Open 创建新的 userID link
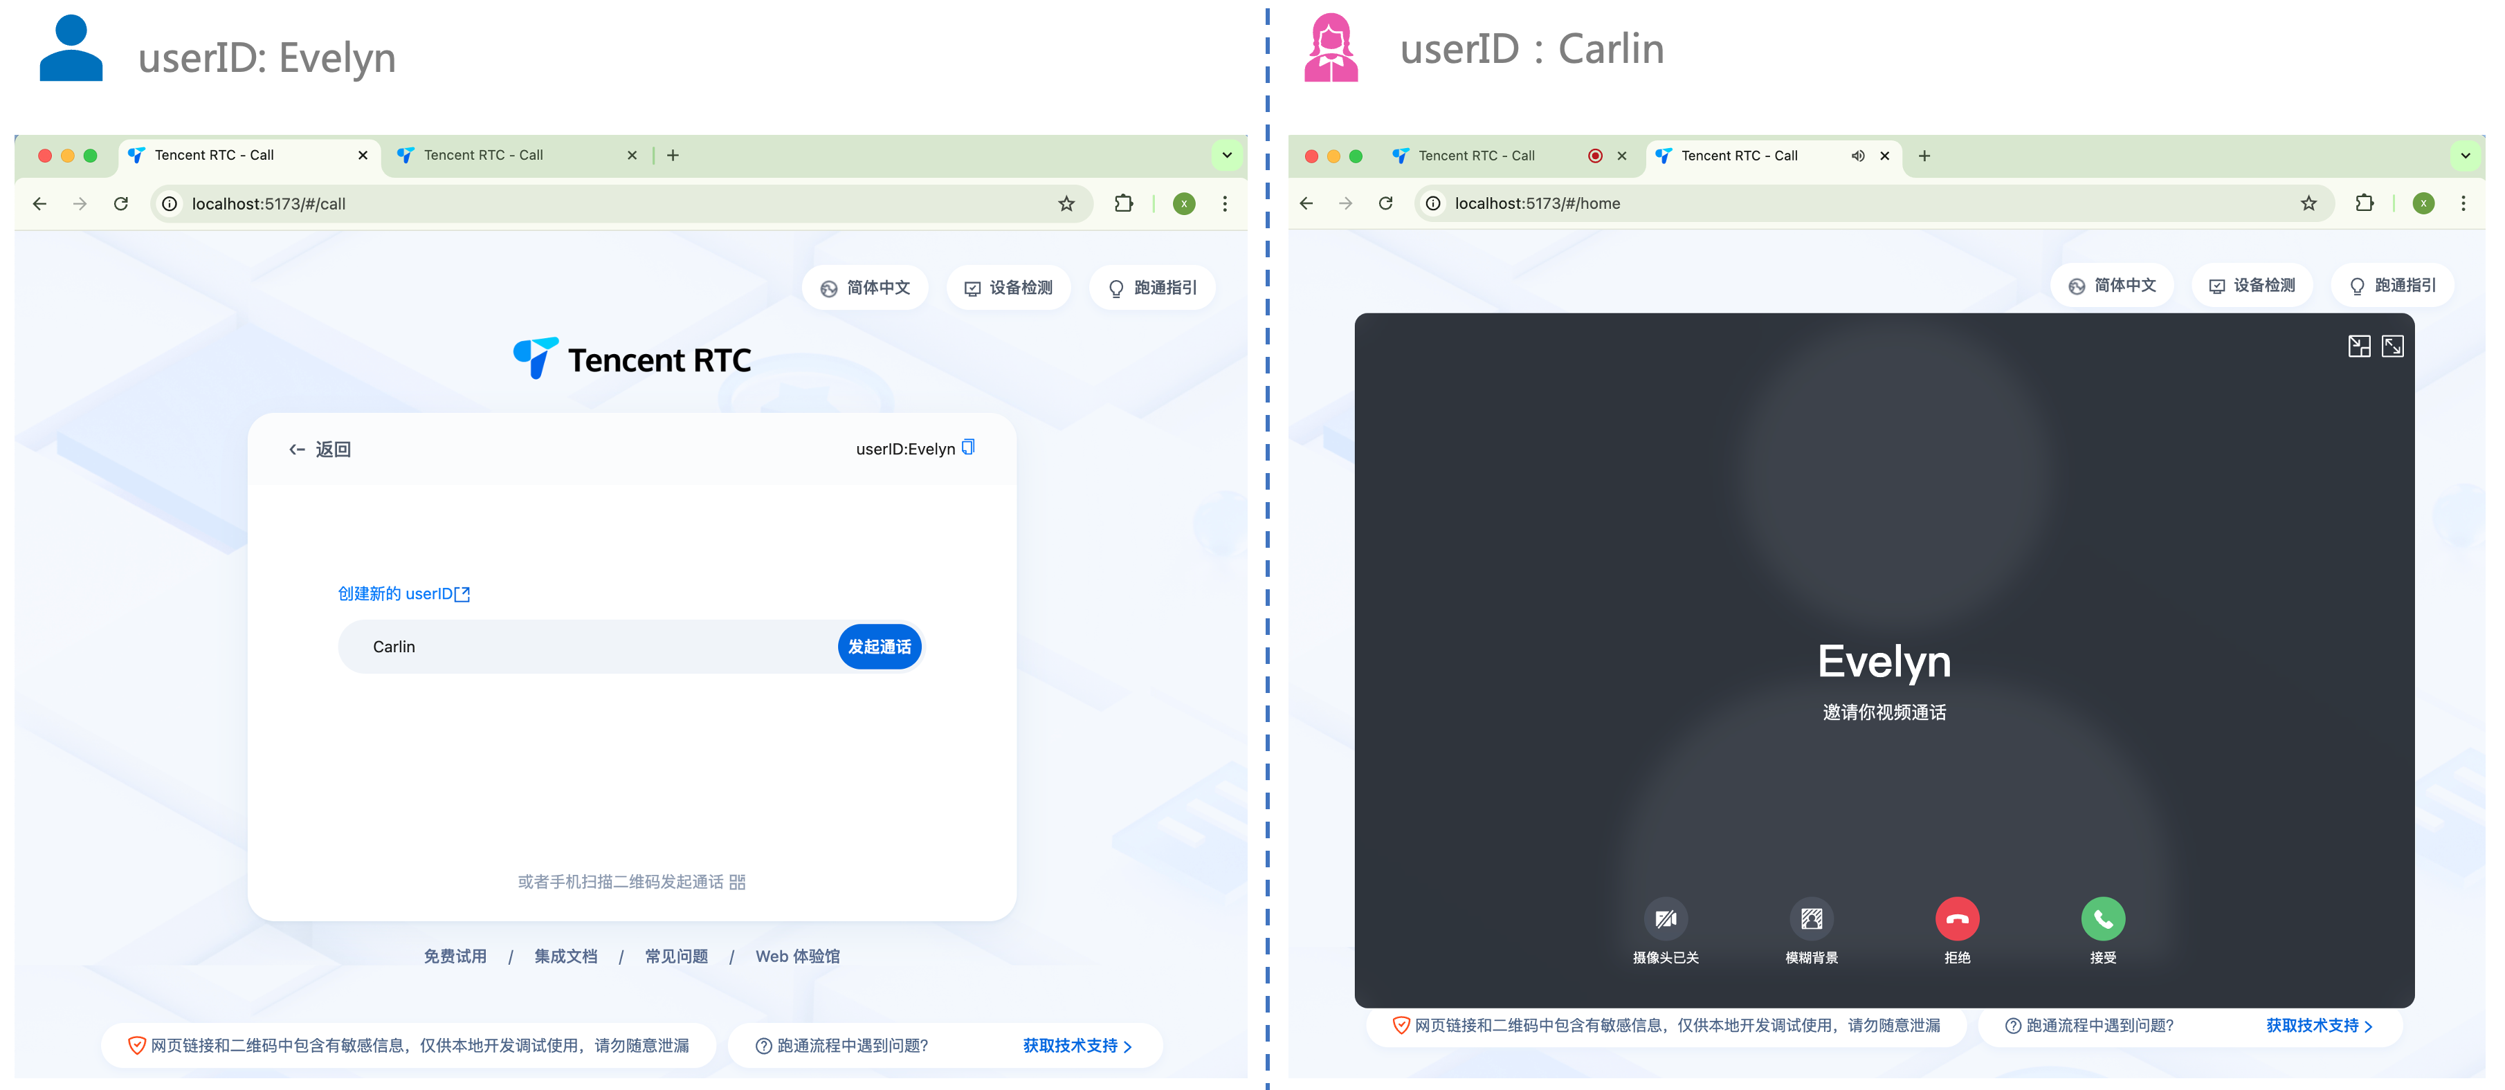This screenshot has width=2505, height=1090. (x=403, y=593)
